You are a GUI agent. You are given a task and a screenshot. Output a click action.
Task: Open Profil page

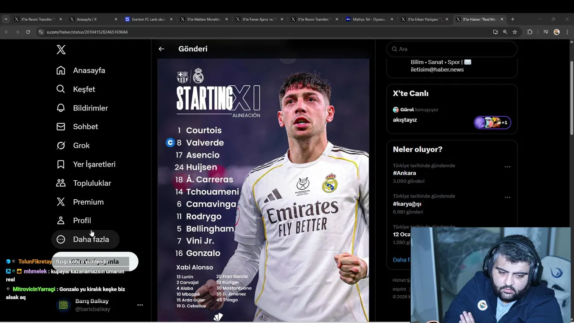(x=74, y=221)
